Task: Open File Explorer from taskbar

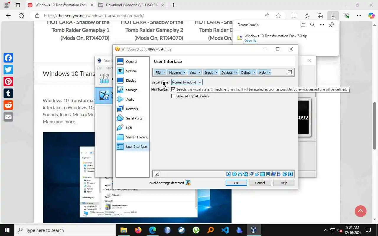Action: click(x=123, y=230)
